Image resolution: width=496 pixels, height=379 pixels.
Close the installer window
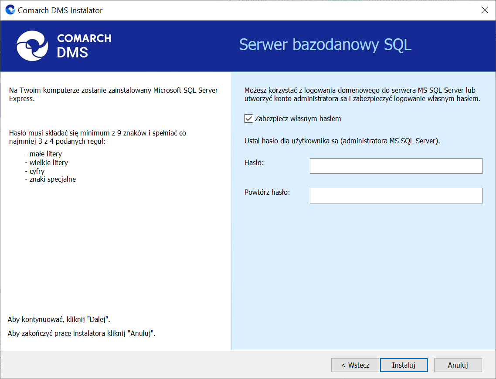pyautogui.click(x=485, y=10)
